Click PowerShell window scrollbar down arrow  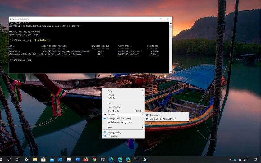point(171,72)
